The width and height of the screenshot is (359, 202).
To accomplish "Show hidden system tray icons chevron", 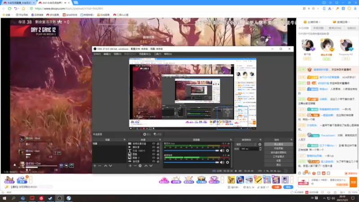I will coord(324,198).
